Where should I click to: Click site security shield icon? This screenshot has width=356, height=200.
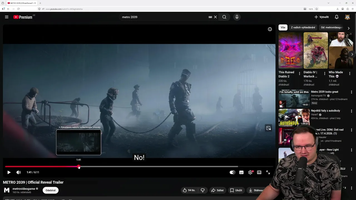pos(39,9)
